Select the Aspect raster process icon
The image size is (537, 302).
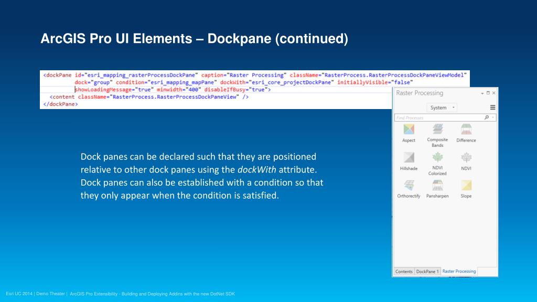[x=409, y=130]
